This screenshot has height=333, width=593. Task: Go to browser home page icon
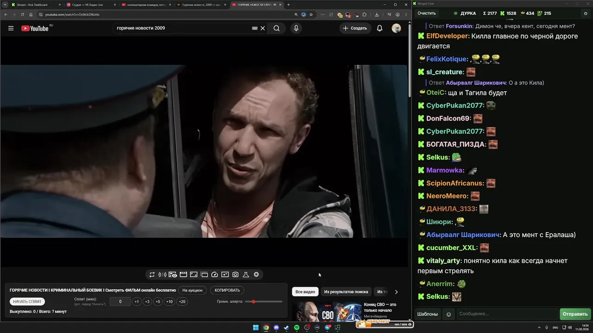[31, 14]
